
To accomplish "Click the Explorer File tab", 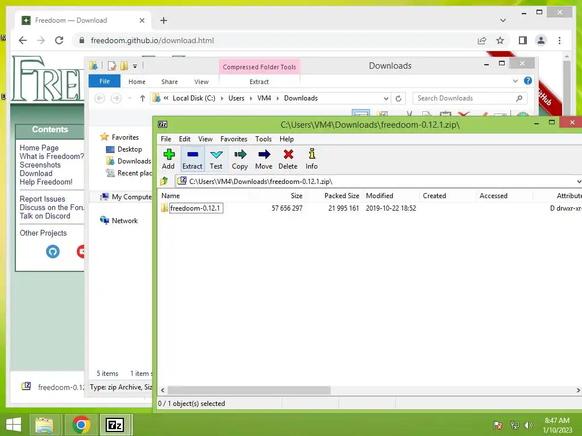I will coord(105,81).
